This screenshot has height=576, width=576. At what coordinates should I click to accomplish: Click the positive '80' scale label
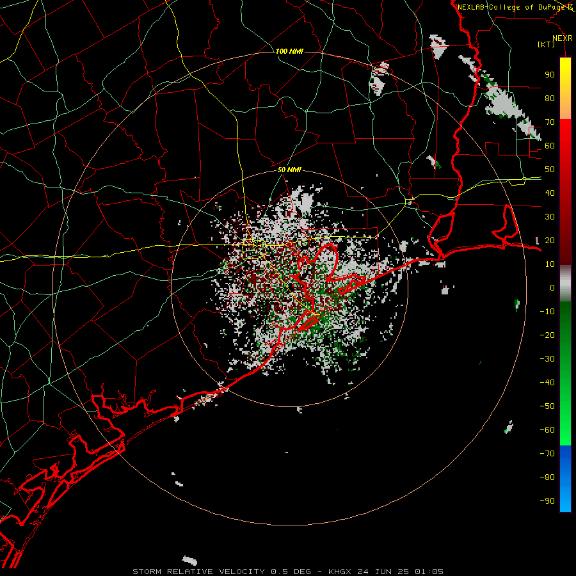pos(550,99)
